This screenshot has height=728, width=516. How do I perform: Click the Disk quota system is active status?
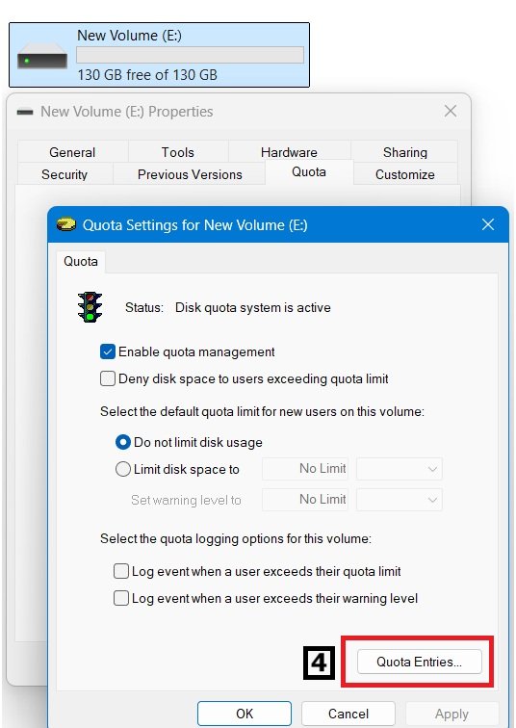pos(253,307)
